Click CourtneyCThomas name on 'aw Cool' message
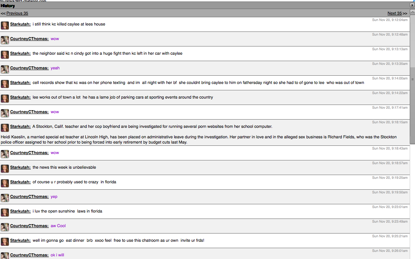Screen dimensions: 415x259 tap(29, 226)
